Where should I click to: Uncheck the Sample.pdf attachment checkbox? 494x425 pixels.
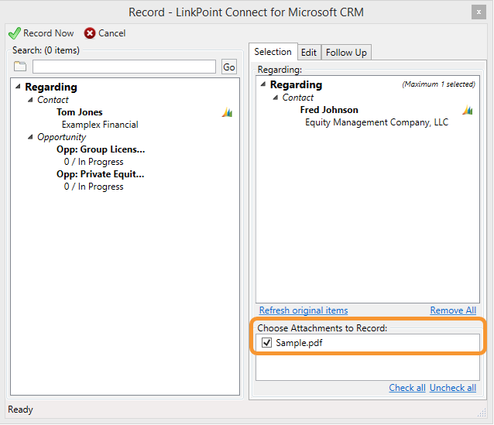pyautogui.click(x=266, y=342)
